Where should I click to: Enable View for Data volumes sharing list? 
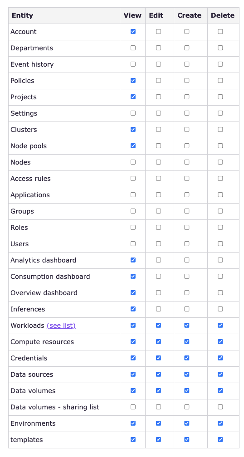[133, 407]
